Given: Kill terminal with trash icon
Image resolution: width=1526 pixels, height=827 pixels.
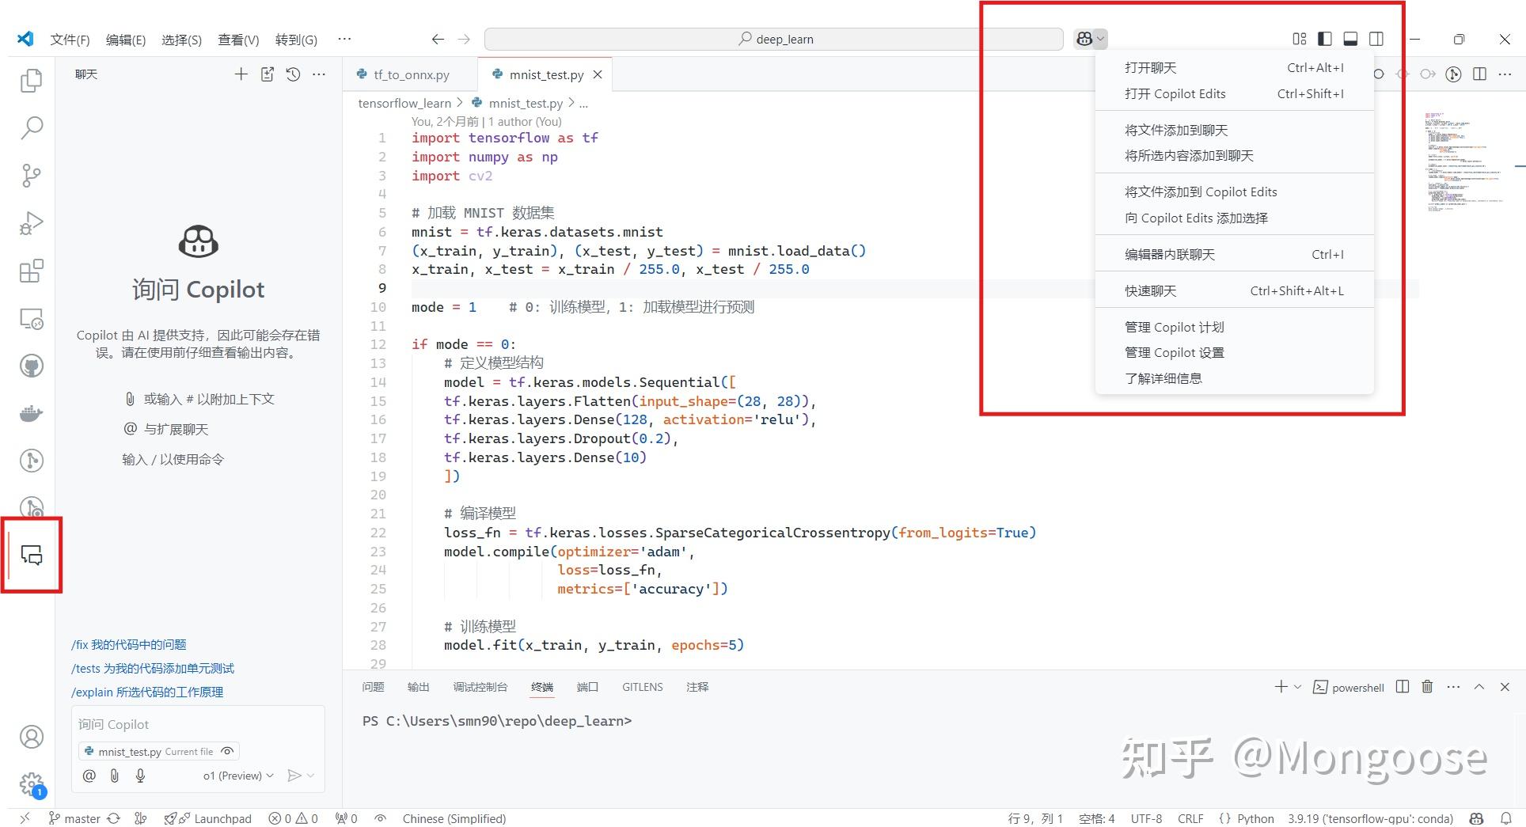Looking at the screenshot, I should click(1427, 687).
